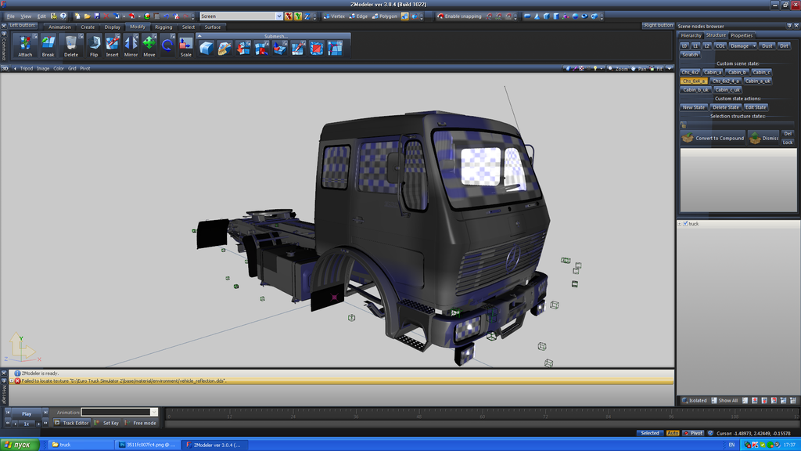This screenshot has height=451, width=801.
Task: Click the Break tool icon
Action: coord(48,46)
